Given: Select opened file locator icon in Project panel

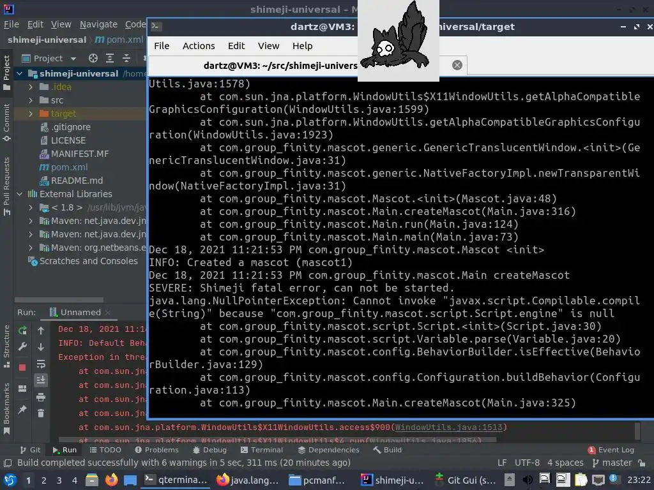Looking at the screenshot, I should pos(93,58).
